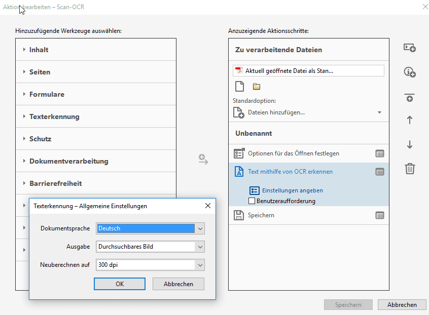Click the add file icon
Screen dimensions: 429x315
pyautogui.click(x=239, y=86)
